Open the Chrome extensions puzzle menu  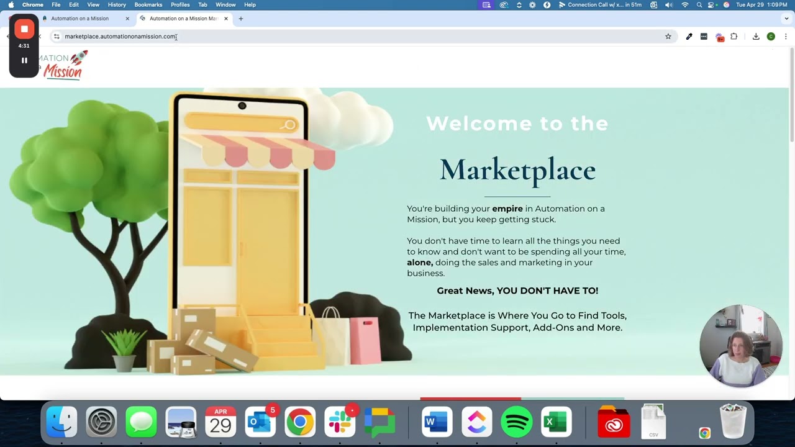734,37
